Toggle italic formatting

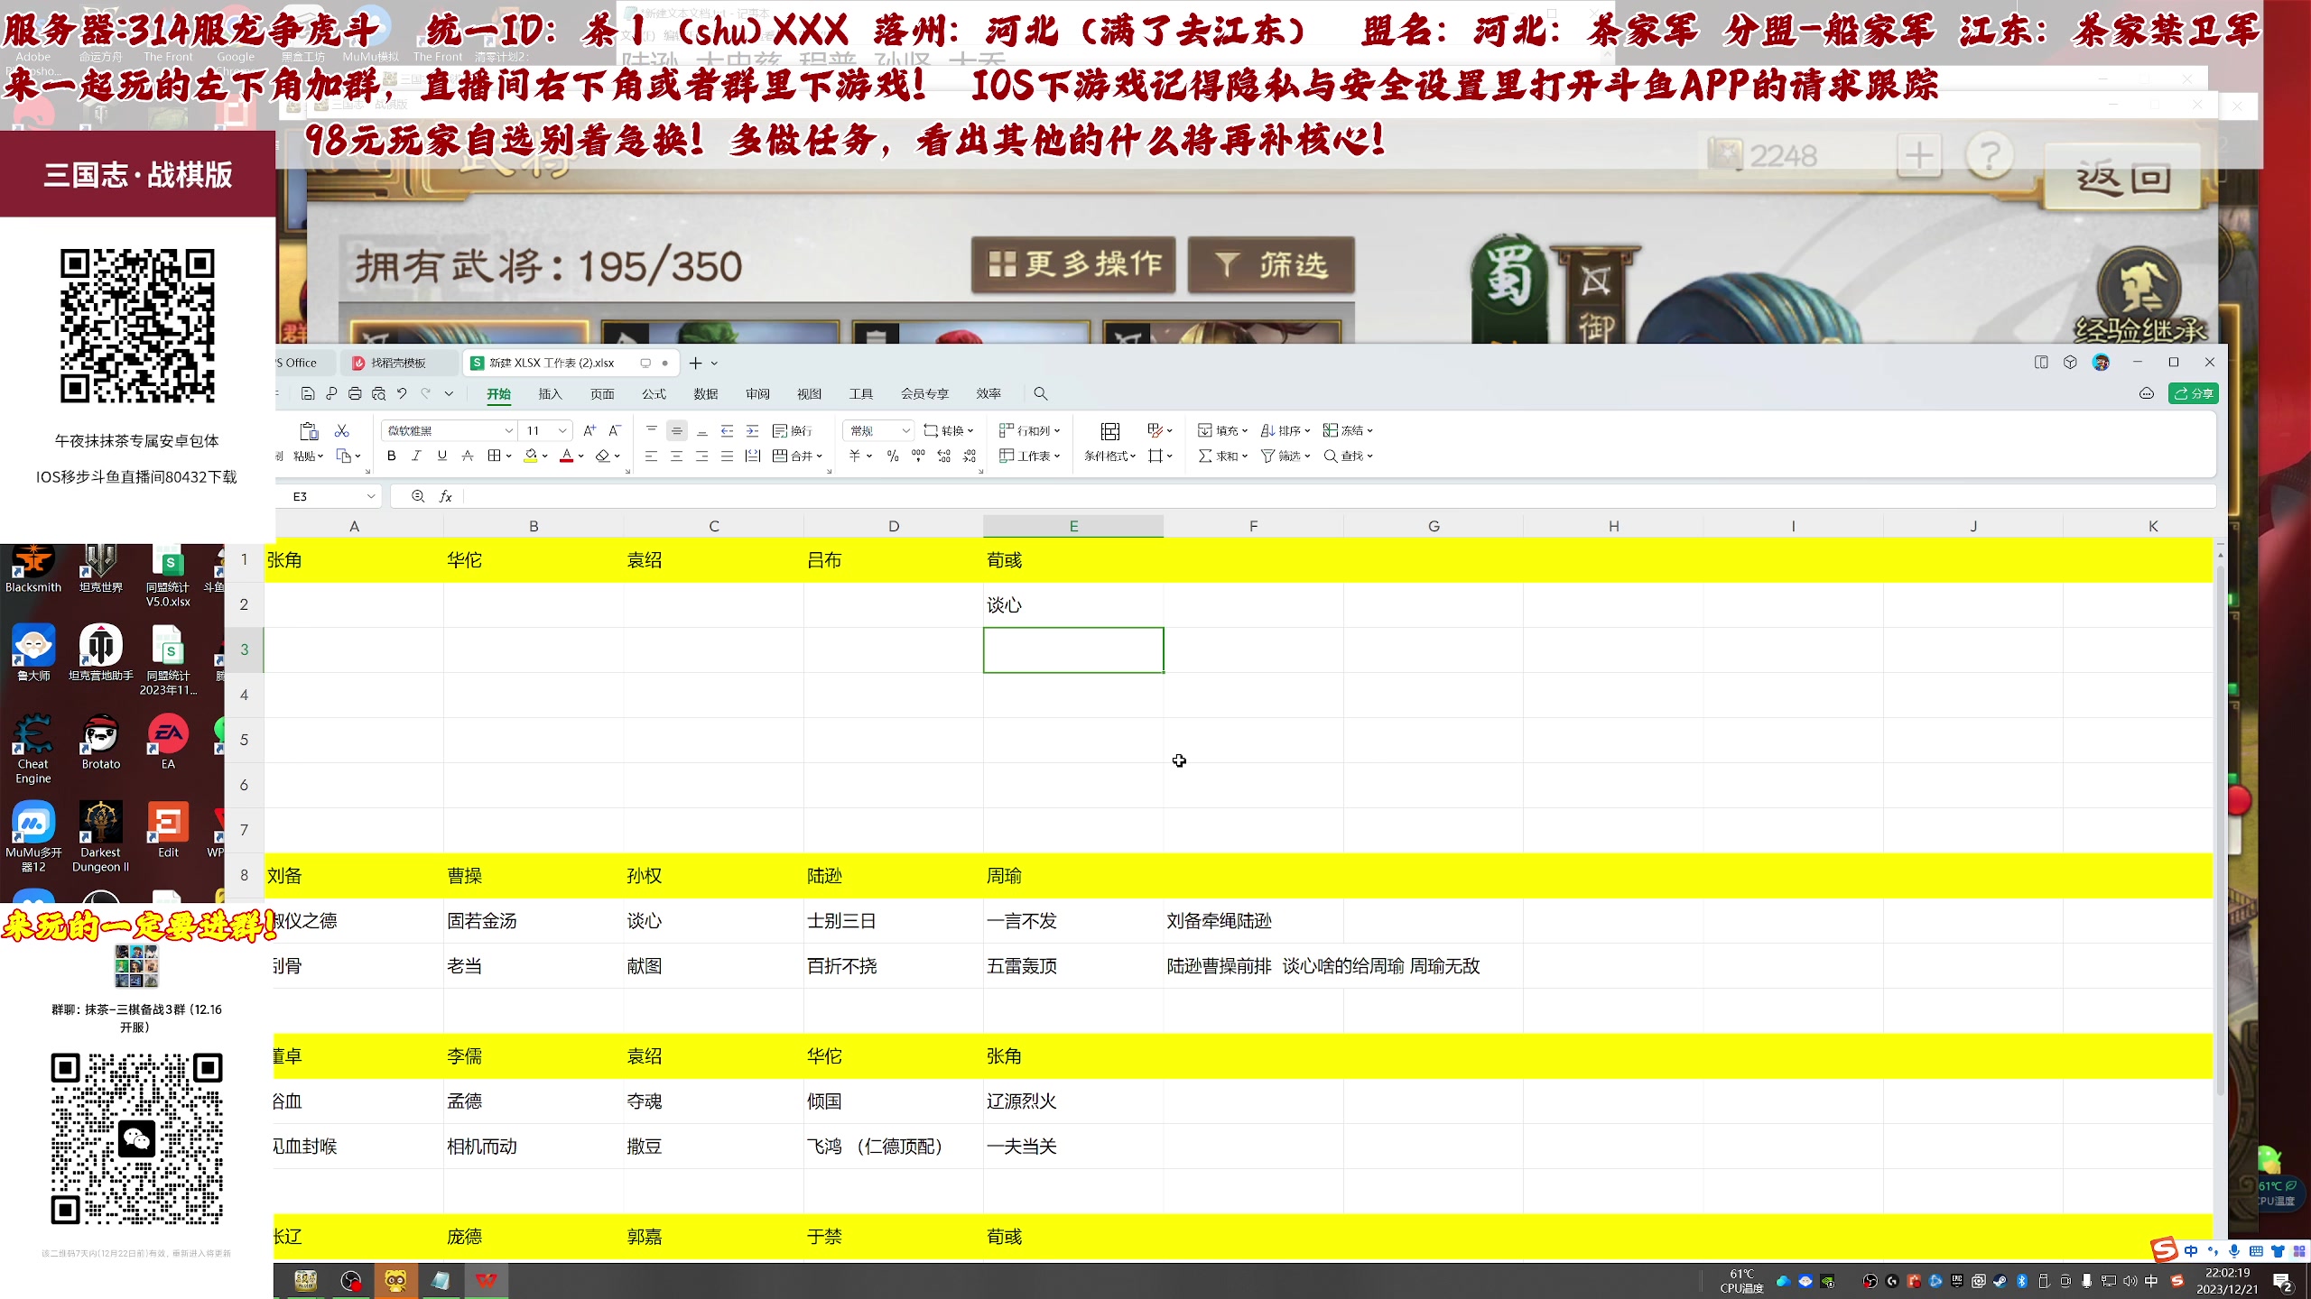pos(416,456)
